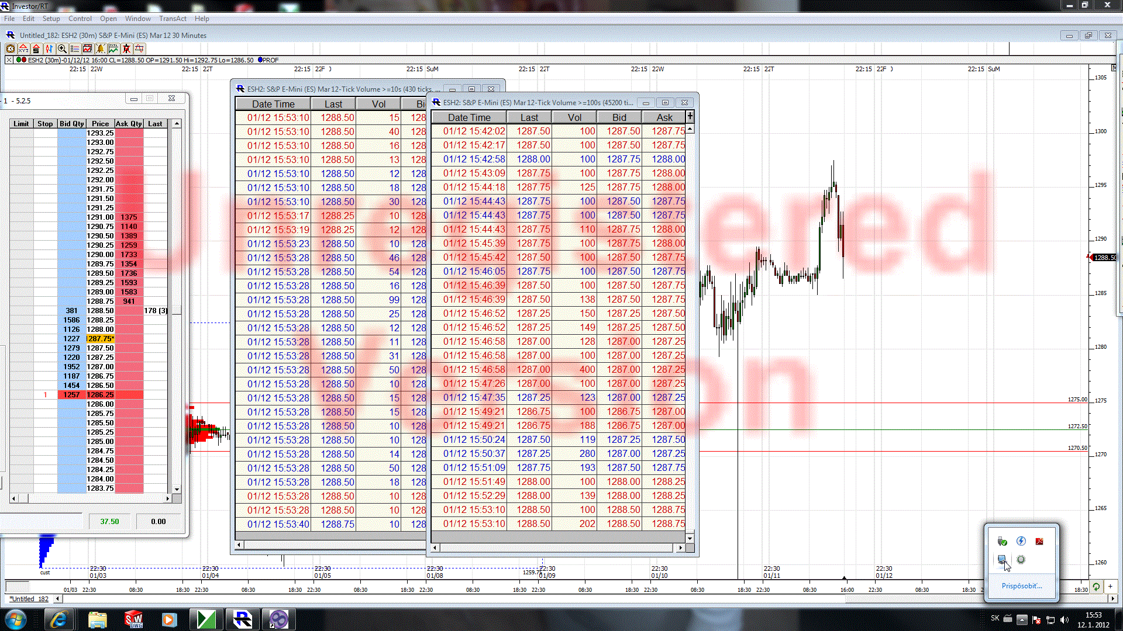
Task: Click the green refresh arrow button on chart
Action: point(1096,587)
